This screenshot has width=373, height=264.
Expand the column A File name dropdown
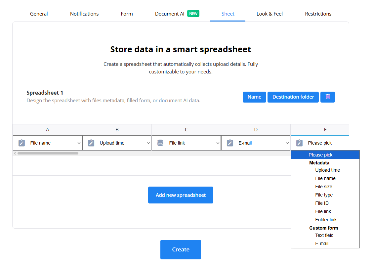point(47,143)
